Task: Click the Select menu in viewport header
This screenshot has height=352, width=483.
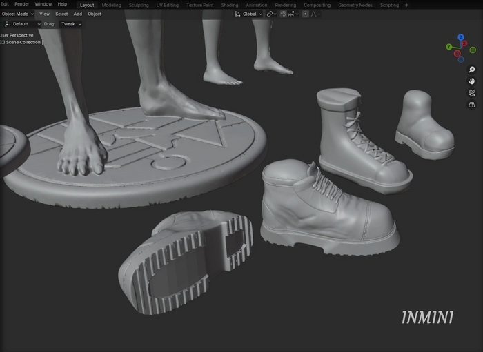Action: pos(61,14)
